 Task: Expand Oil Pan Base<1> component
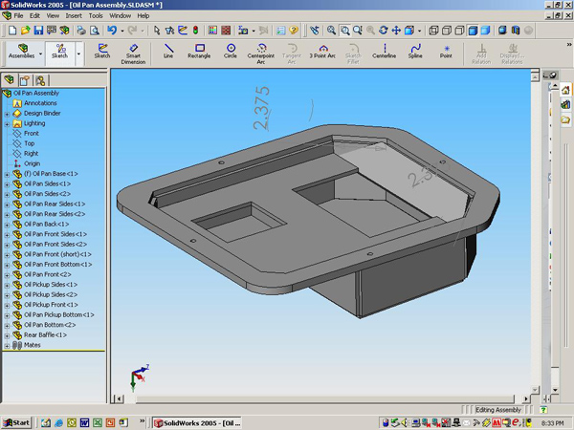tap(7, 174)
